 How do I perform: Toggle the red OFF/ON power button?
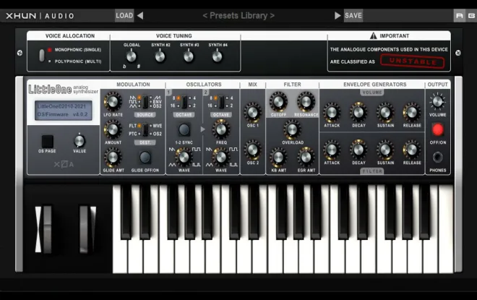click(438, 130)
